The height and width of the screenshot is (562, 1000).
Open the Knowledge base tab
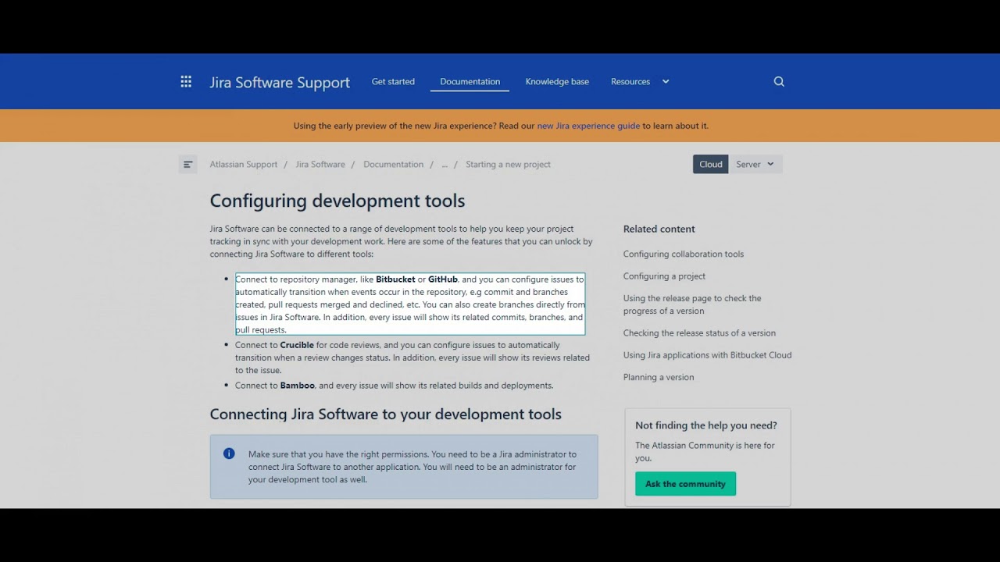(x=557, y=81)
